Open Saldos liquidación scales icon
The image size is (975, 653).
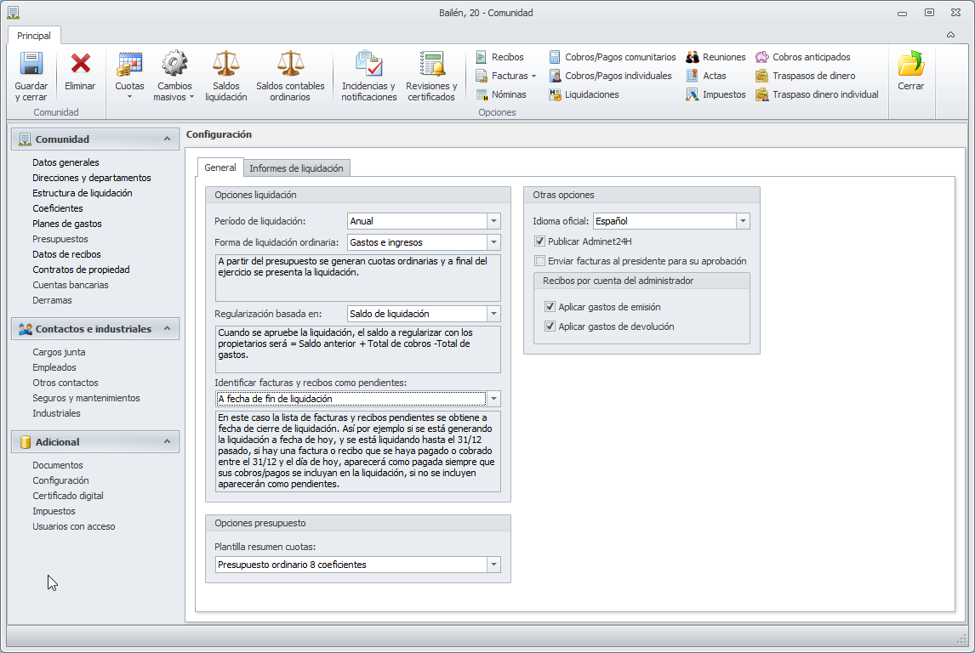225,64
